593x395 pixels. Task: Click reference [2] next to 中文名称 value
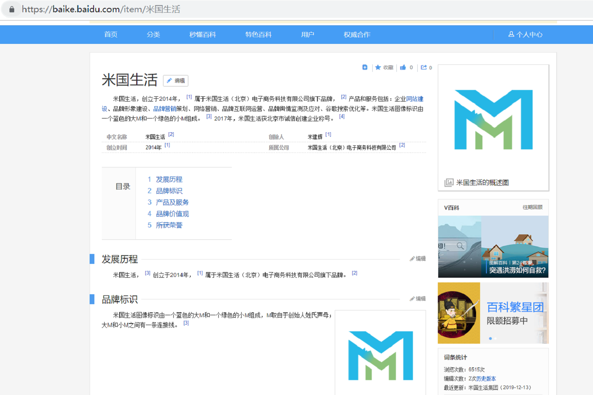[171, 134]
